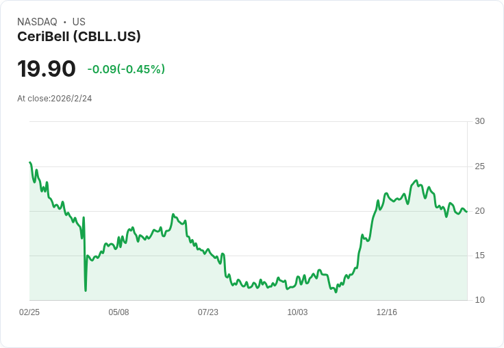Click the 30 y-axis price label
The height and width of the screenshot is (348, 504).
coord(479,121)
